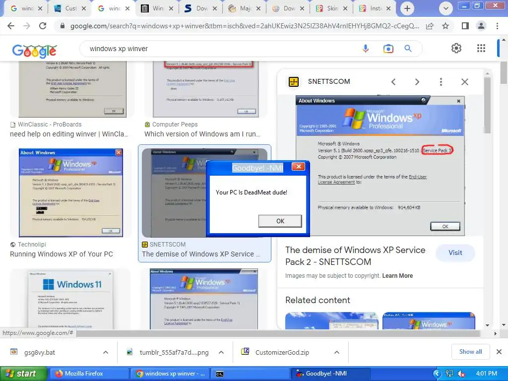Switch to windows xp winver taskbar button

point(170,374)
